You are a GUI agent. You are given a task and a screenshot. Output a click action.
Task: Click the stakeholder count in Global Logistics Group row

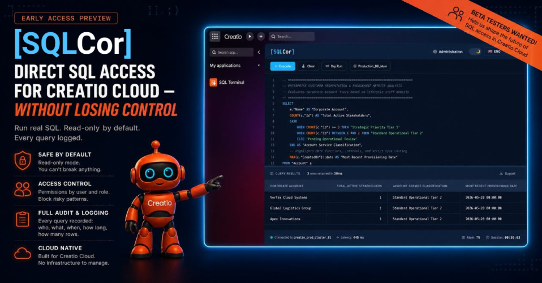pos(380,208)
